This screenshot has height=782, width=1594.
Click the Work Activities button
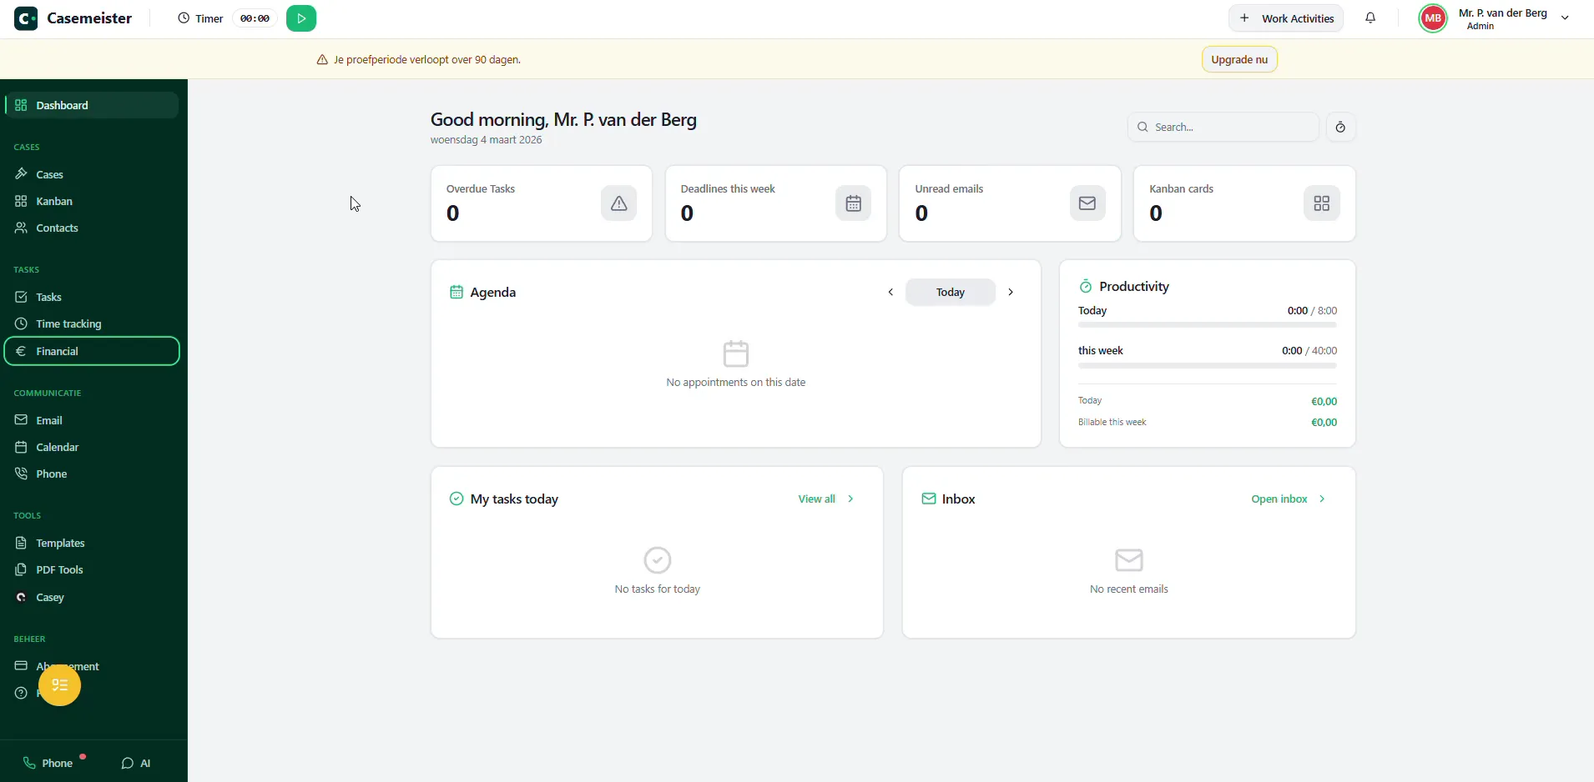coord(1286,18)
